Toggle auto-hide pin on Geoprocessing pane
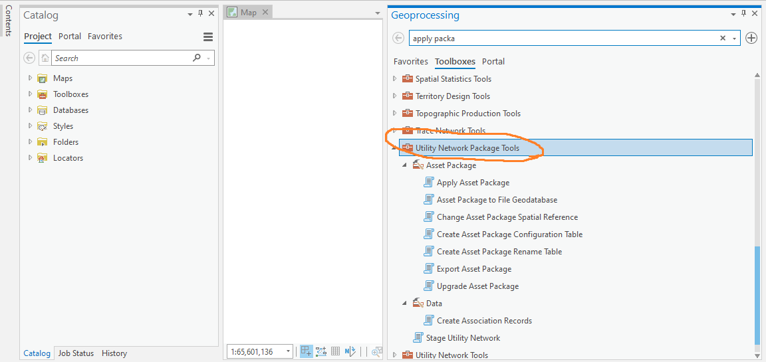This screenshot has height=362, width=766. [x=743, y=14]
